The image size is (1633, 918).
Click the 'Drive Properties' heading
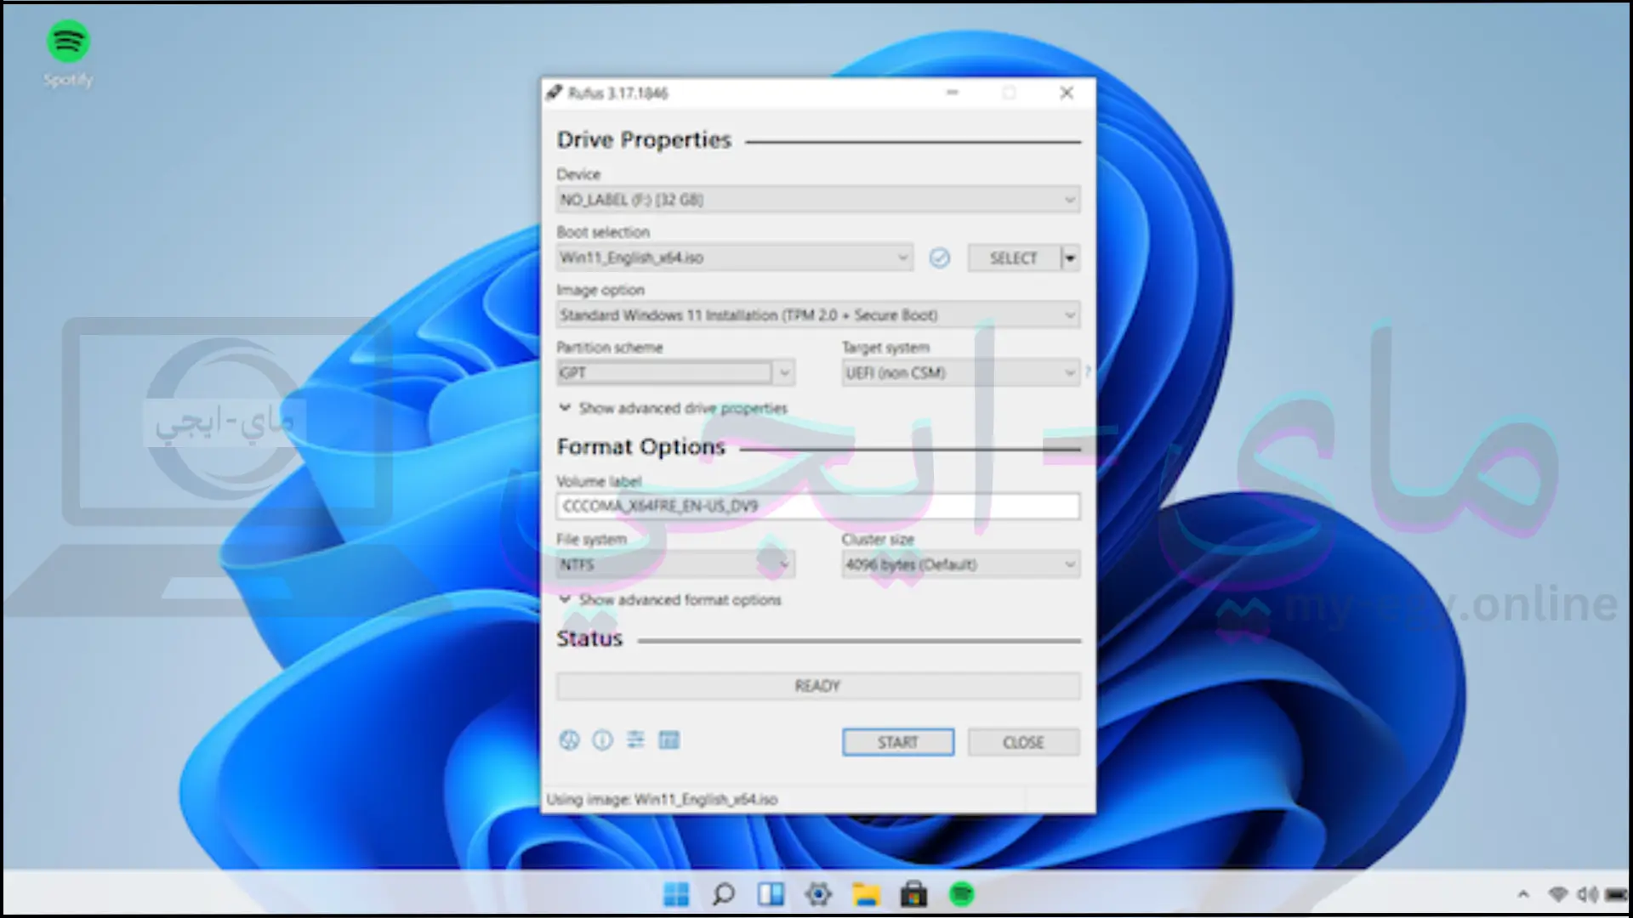point(644,140)
